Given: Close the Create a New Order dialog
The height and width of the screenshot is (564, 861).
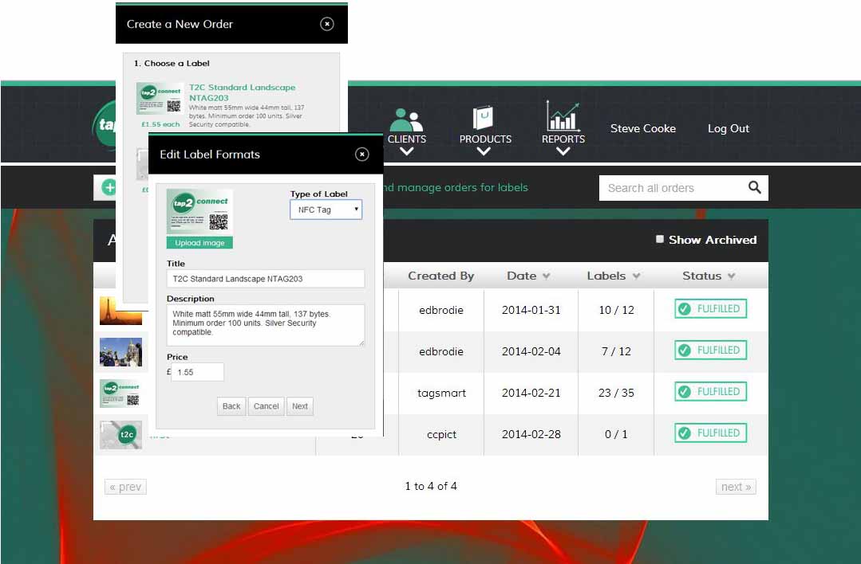Looking at the screenshot, I should (327, 24).
